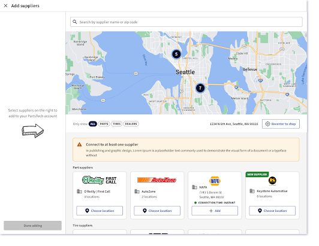Choose location for O'Reilly First Call
319x246 pixels.
[x=100, y=211]
